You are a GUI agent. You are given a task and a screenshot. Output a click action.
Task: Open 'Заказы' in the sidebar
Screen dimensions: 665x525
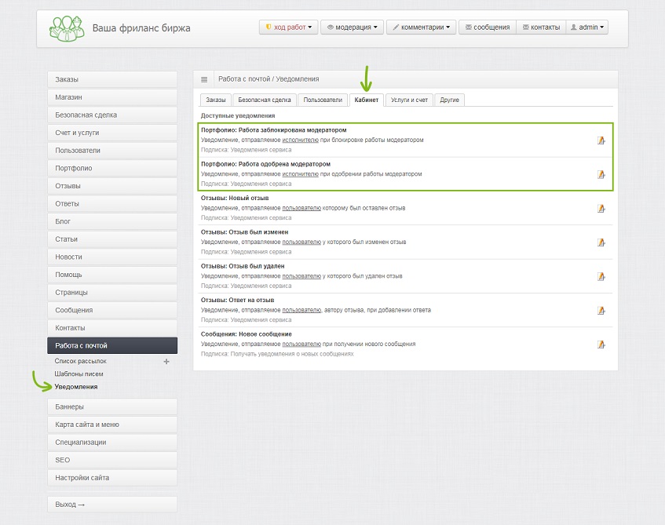[x=112, y=79]
